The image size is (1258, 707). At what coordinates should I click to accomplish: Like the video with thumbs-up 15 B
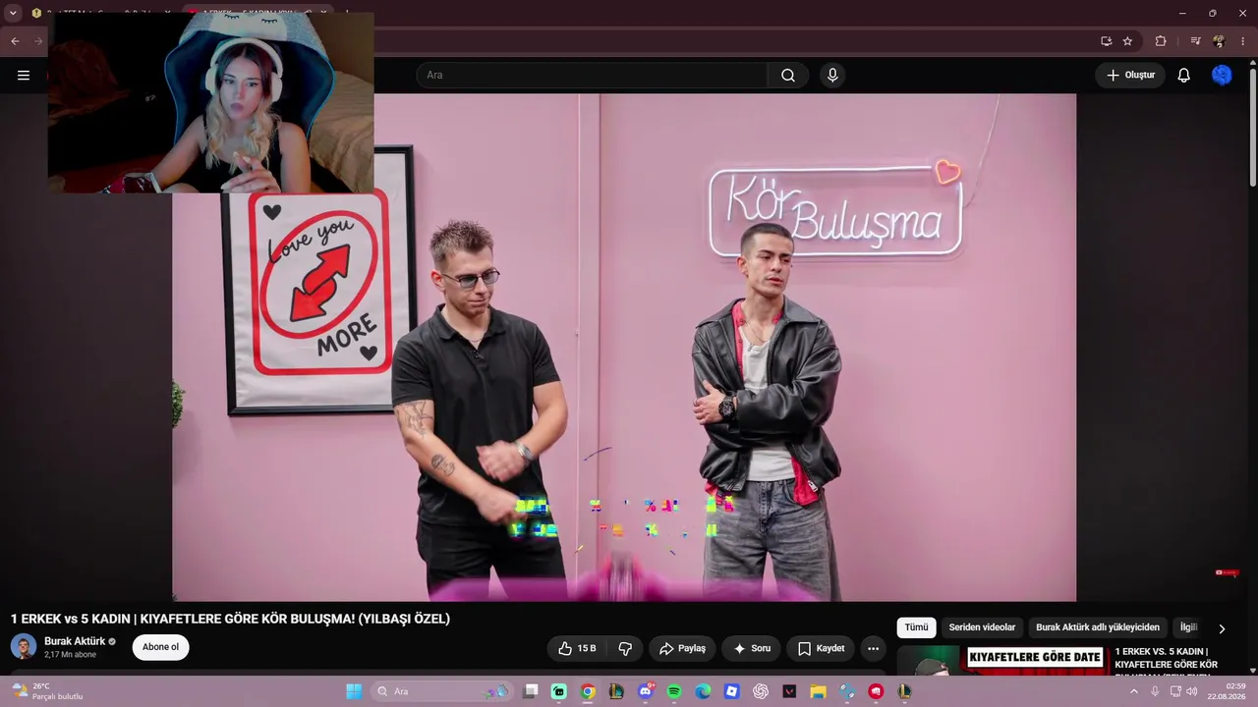(577, 648)
